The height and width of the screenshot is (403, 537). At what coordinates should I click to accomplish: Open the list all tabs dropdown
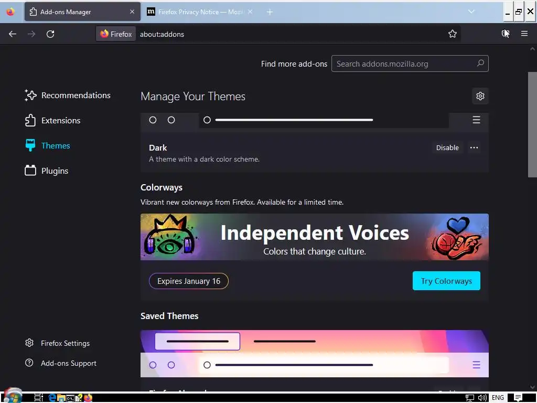pyautogui.click(x=471, y=12)
